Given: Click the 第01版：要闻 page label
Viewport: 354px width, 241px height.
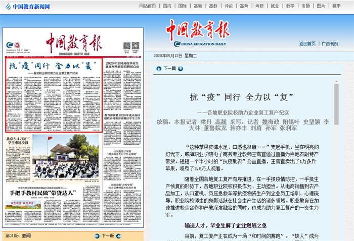Looking at the screenshot, I should point(18,236).
